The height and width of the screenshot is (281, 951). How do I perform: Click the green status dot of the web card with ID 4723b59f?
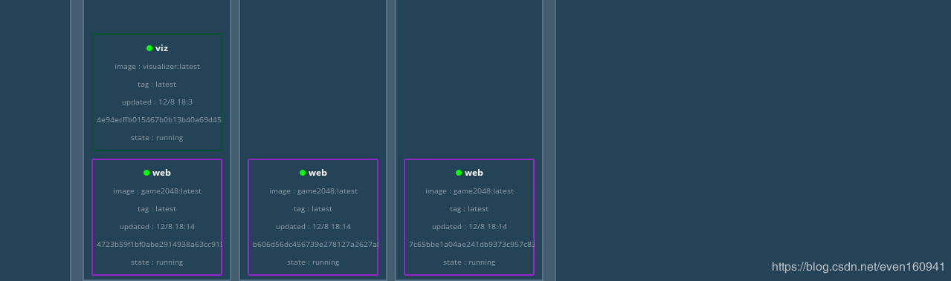(146, 173)
